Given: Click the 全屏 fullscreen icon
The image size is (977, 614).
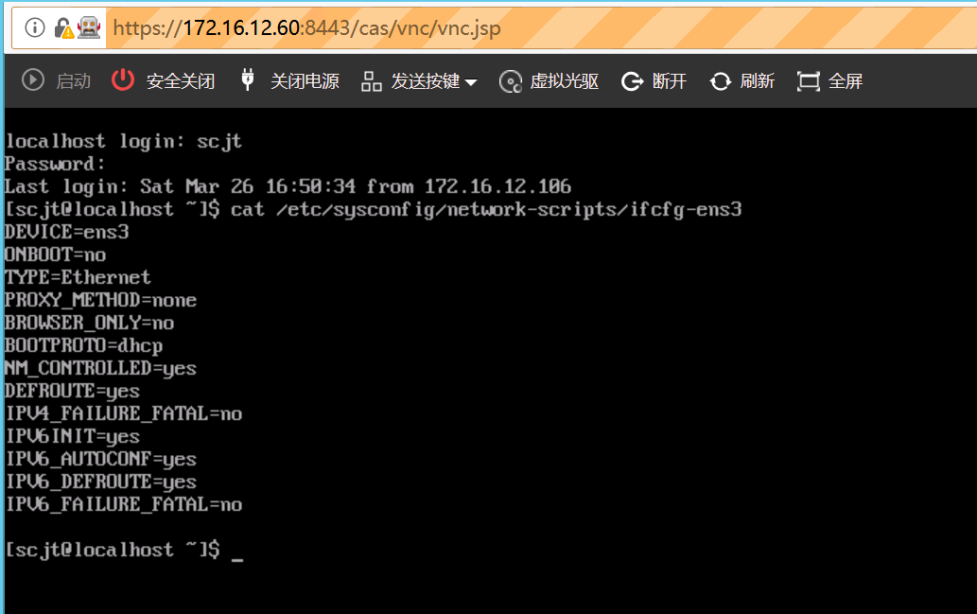Looking at the screenshot, I should pyautogui.click(x=808, y=81).
